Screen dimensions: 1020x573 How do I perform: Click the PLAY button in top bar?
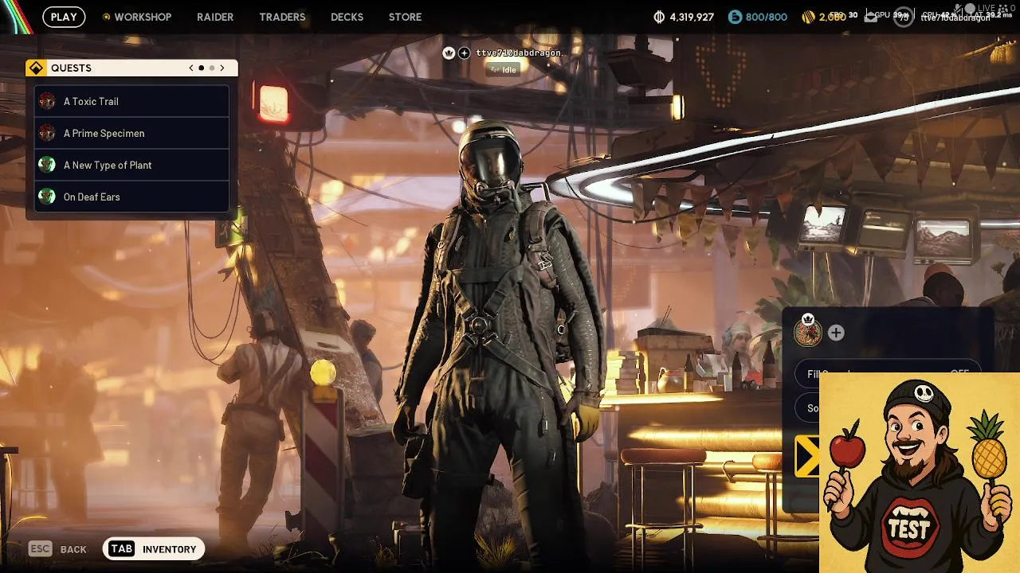tap(64, 17)
